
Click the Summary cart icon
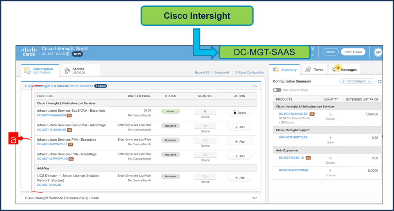click(276, 70)
